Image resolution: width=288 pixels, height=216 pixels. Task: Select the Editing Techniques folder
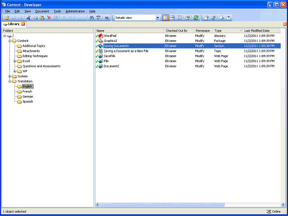point(35,56)
